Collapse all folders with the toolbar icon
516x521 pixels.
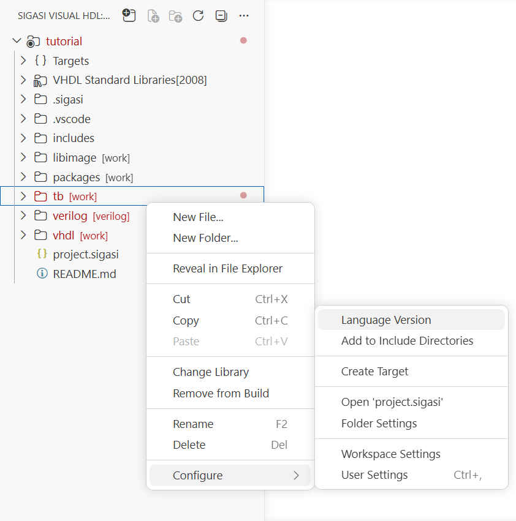(221, 16)
